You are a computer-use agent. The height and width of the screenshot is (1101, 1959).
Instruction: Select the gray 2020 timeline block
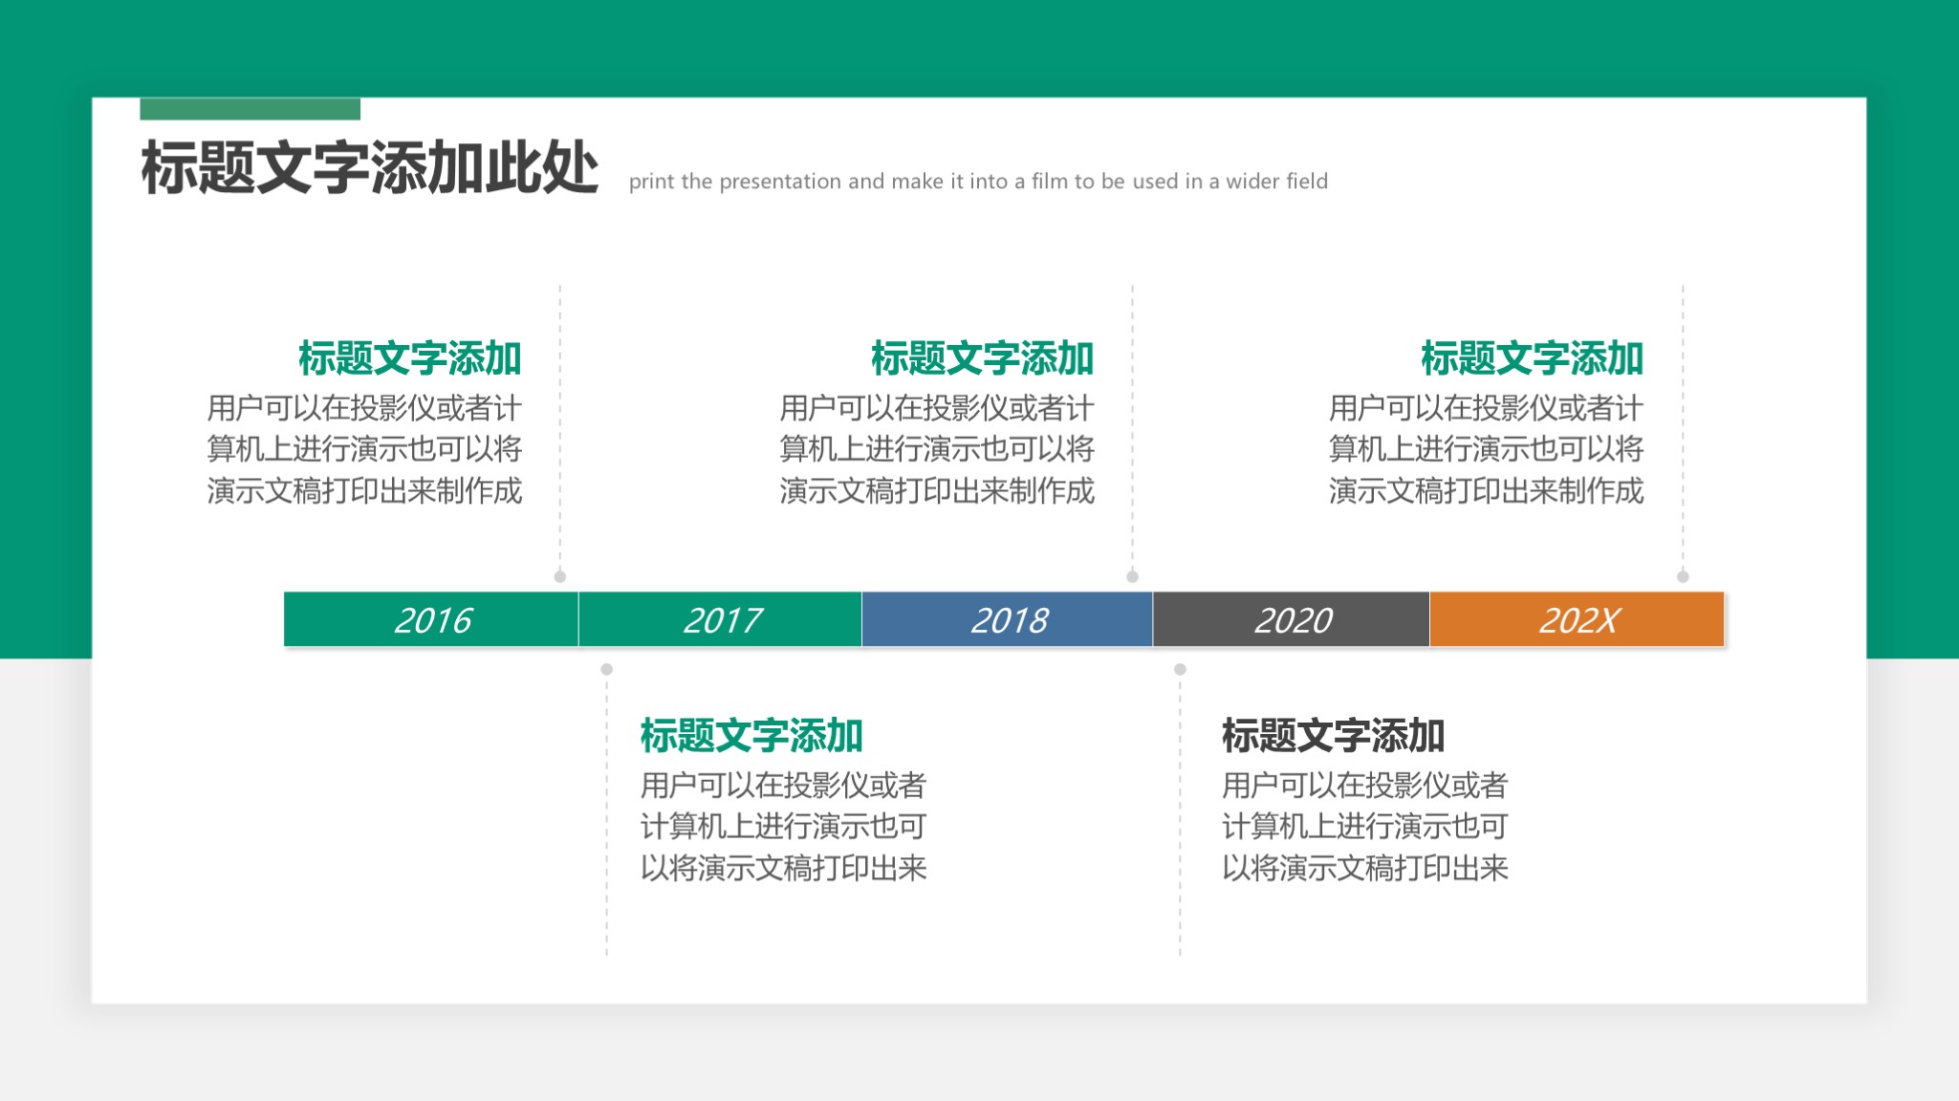(1291, 619)
